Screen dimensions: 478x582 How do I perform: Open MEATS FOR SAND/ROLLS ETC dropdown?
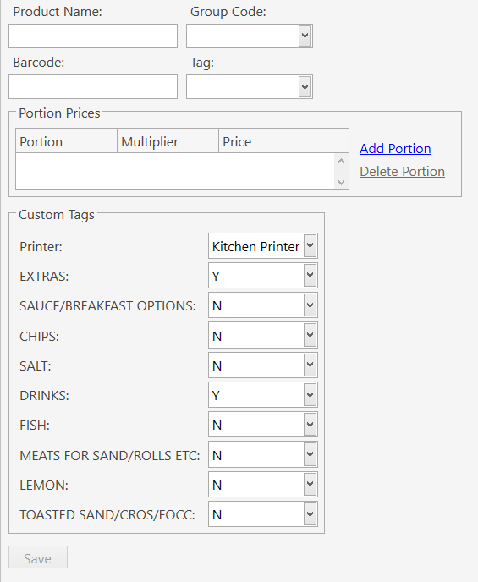263,455
